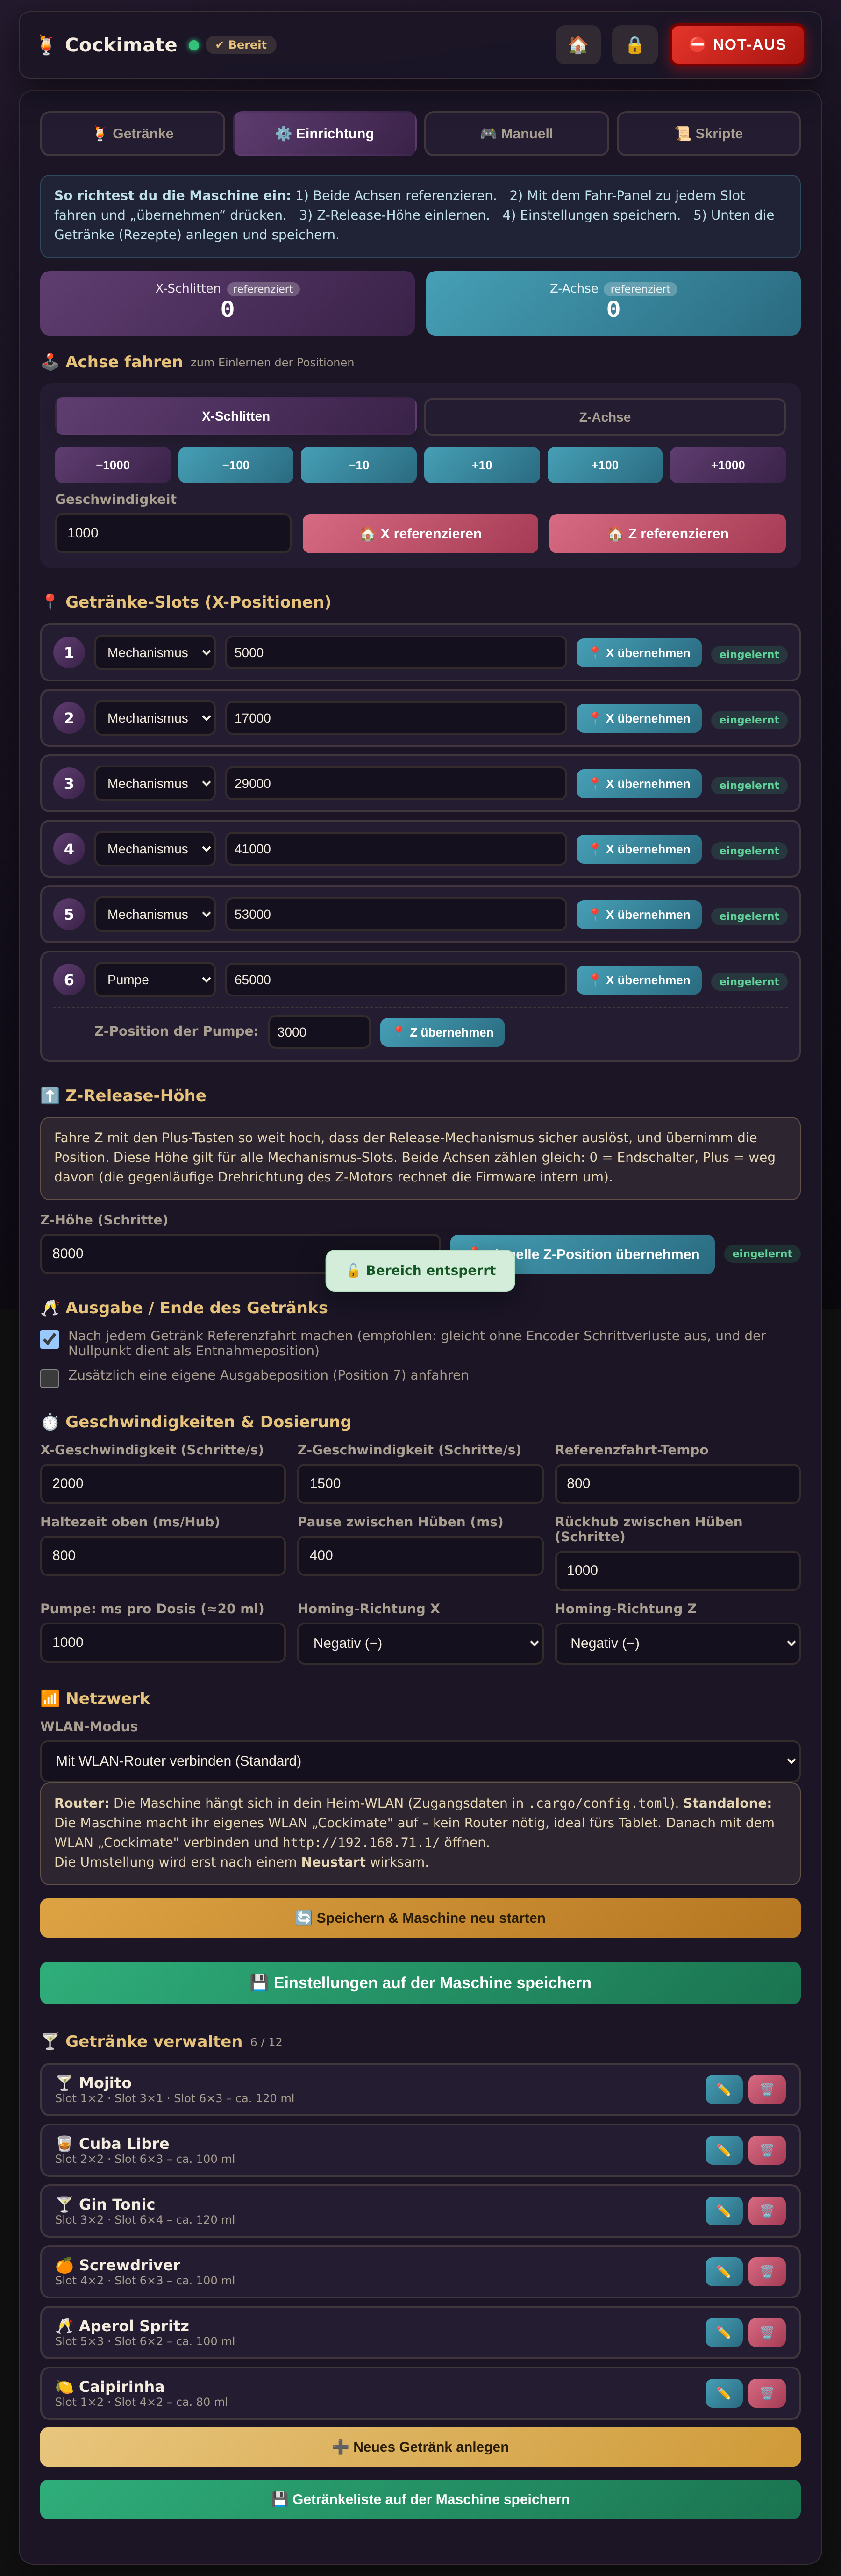Move X axis by +100 steps

point(605,465)
